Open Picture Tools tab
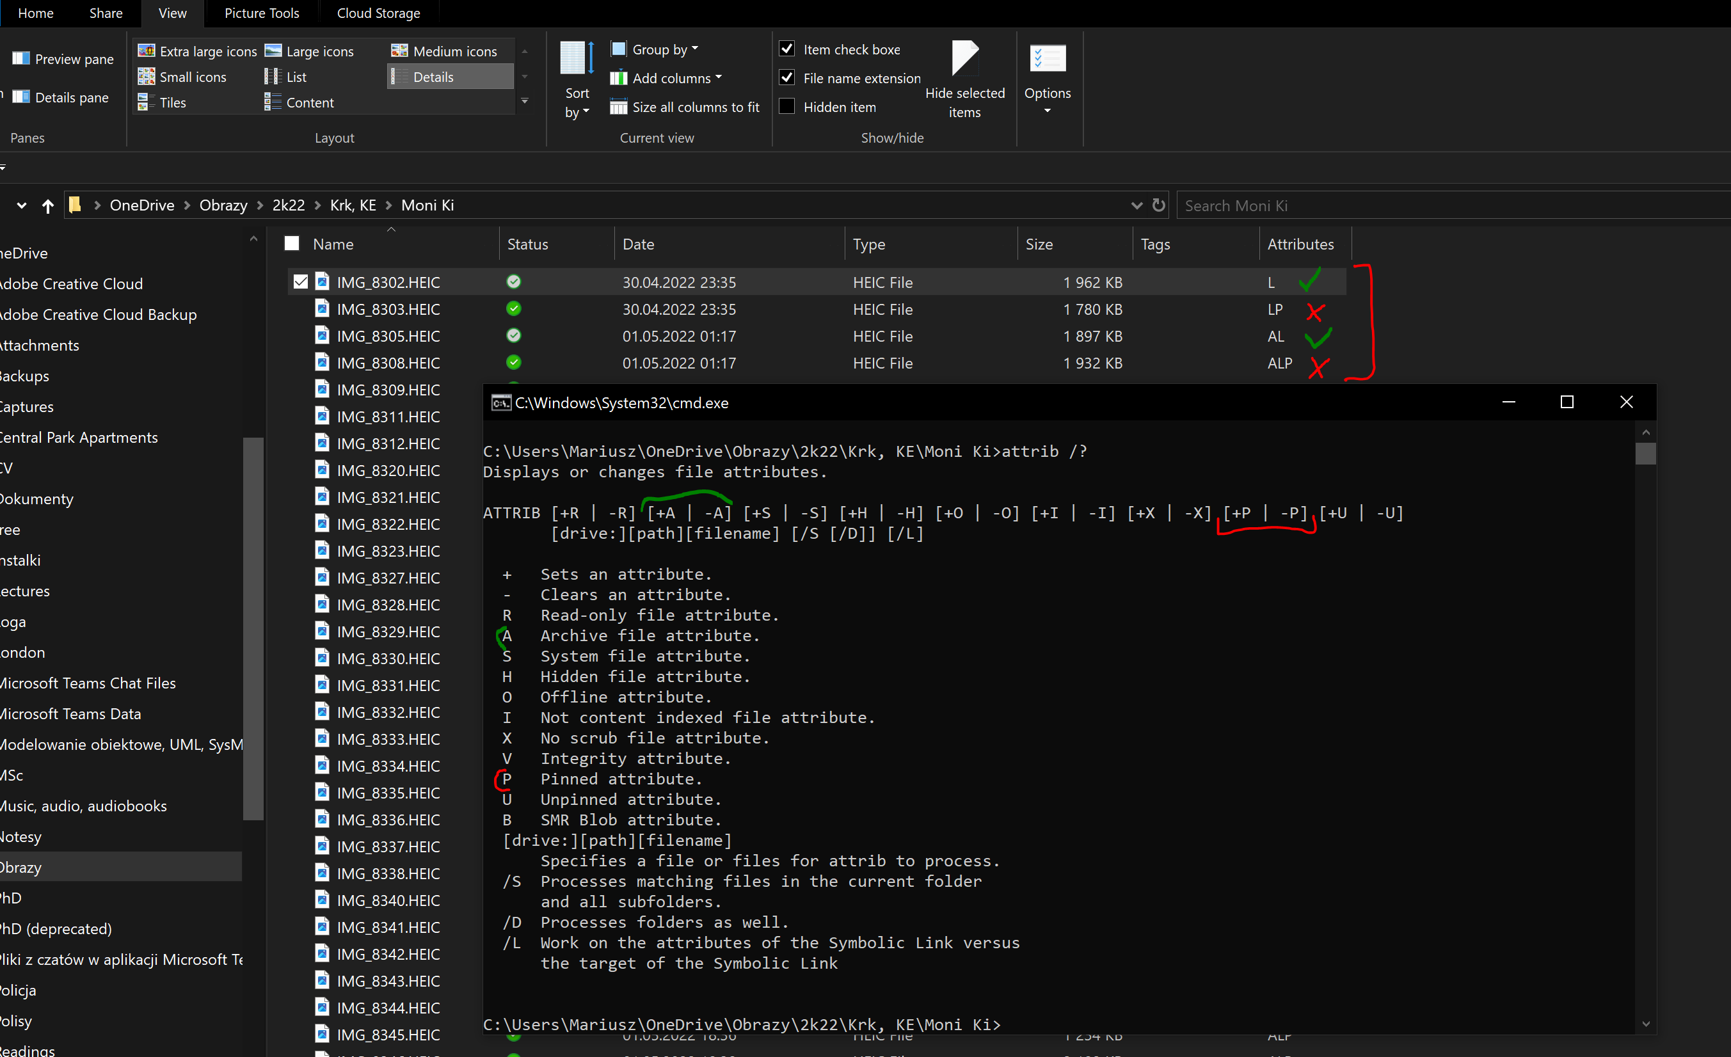The width and height of the screenshot is (1731, 1057). (x=261, y=13)
